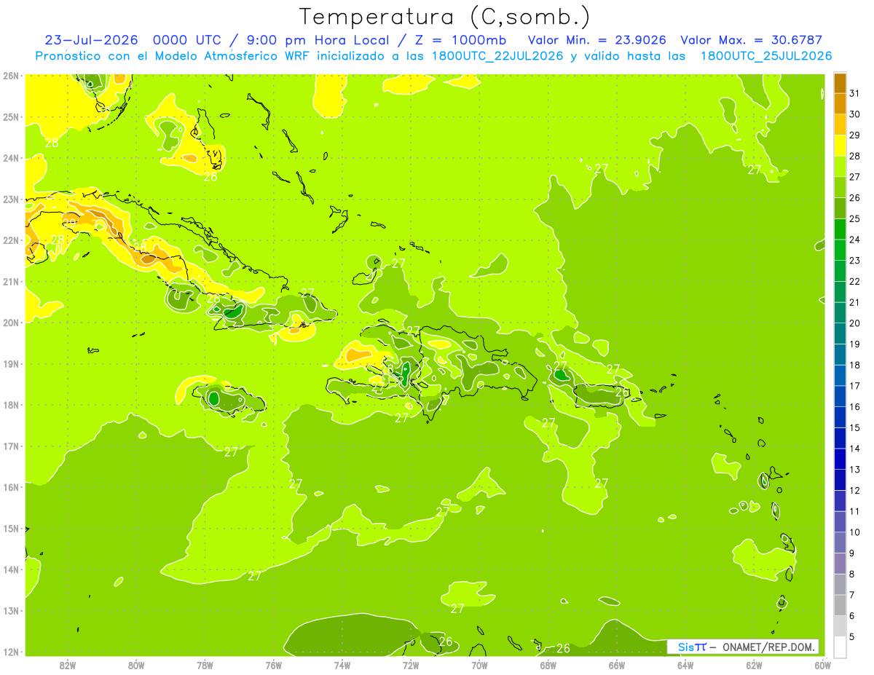Image resolution: width=874 pixels, height=675 pixels.
Task: Click the '10' value on the color legend
Action: 854,532
